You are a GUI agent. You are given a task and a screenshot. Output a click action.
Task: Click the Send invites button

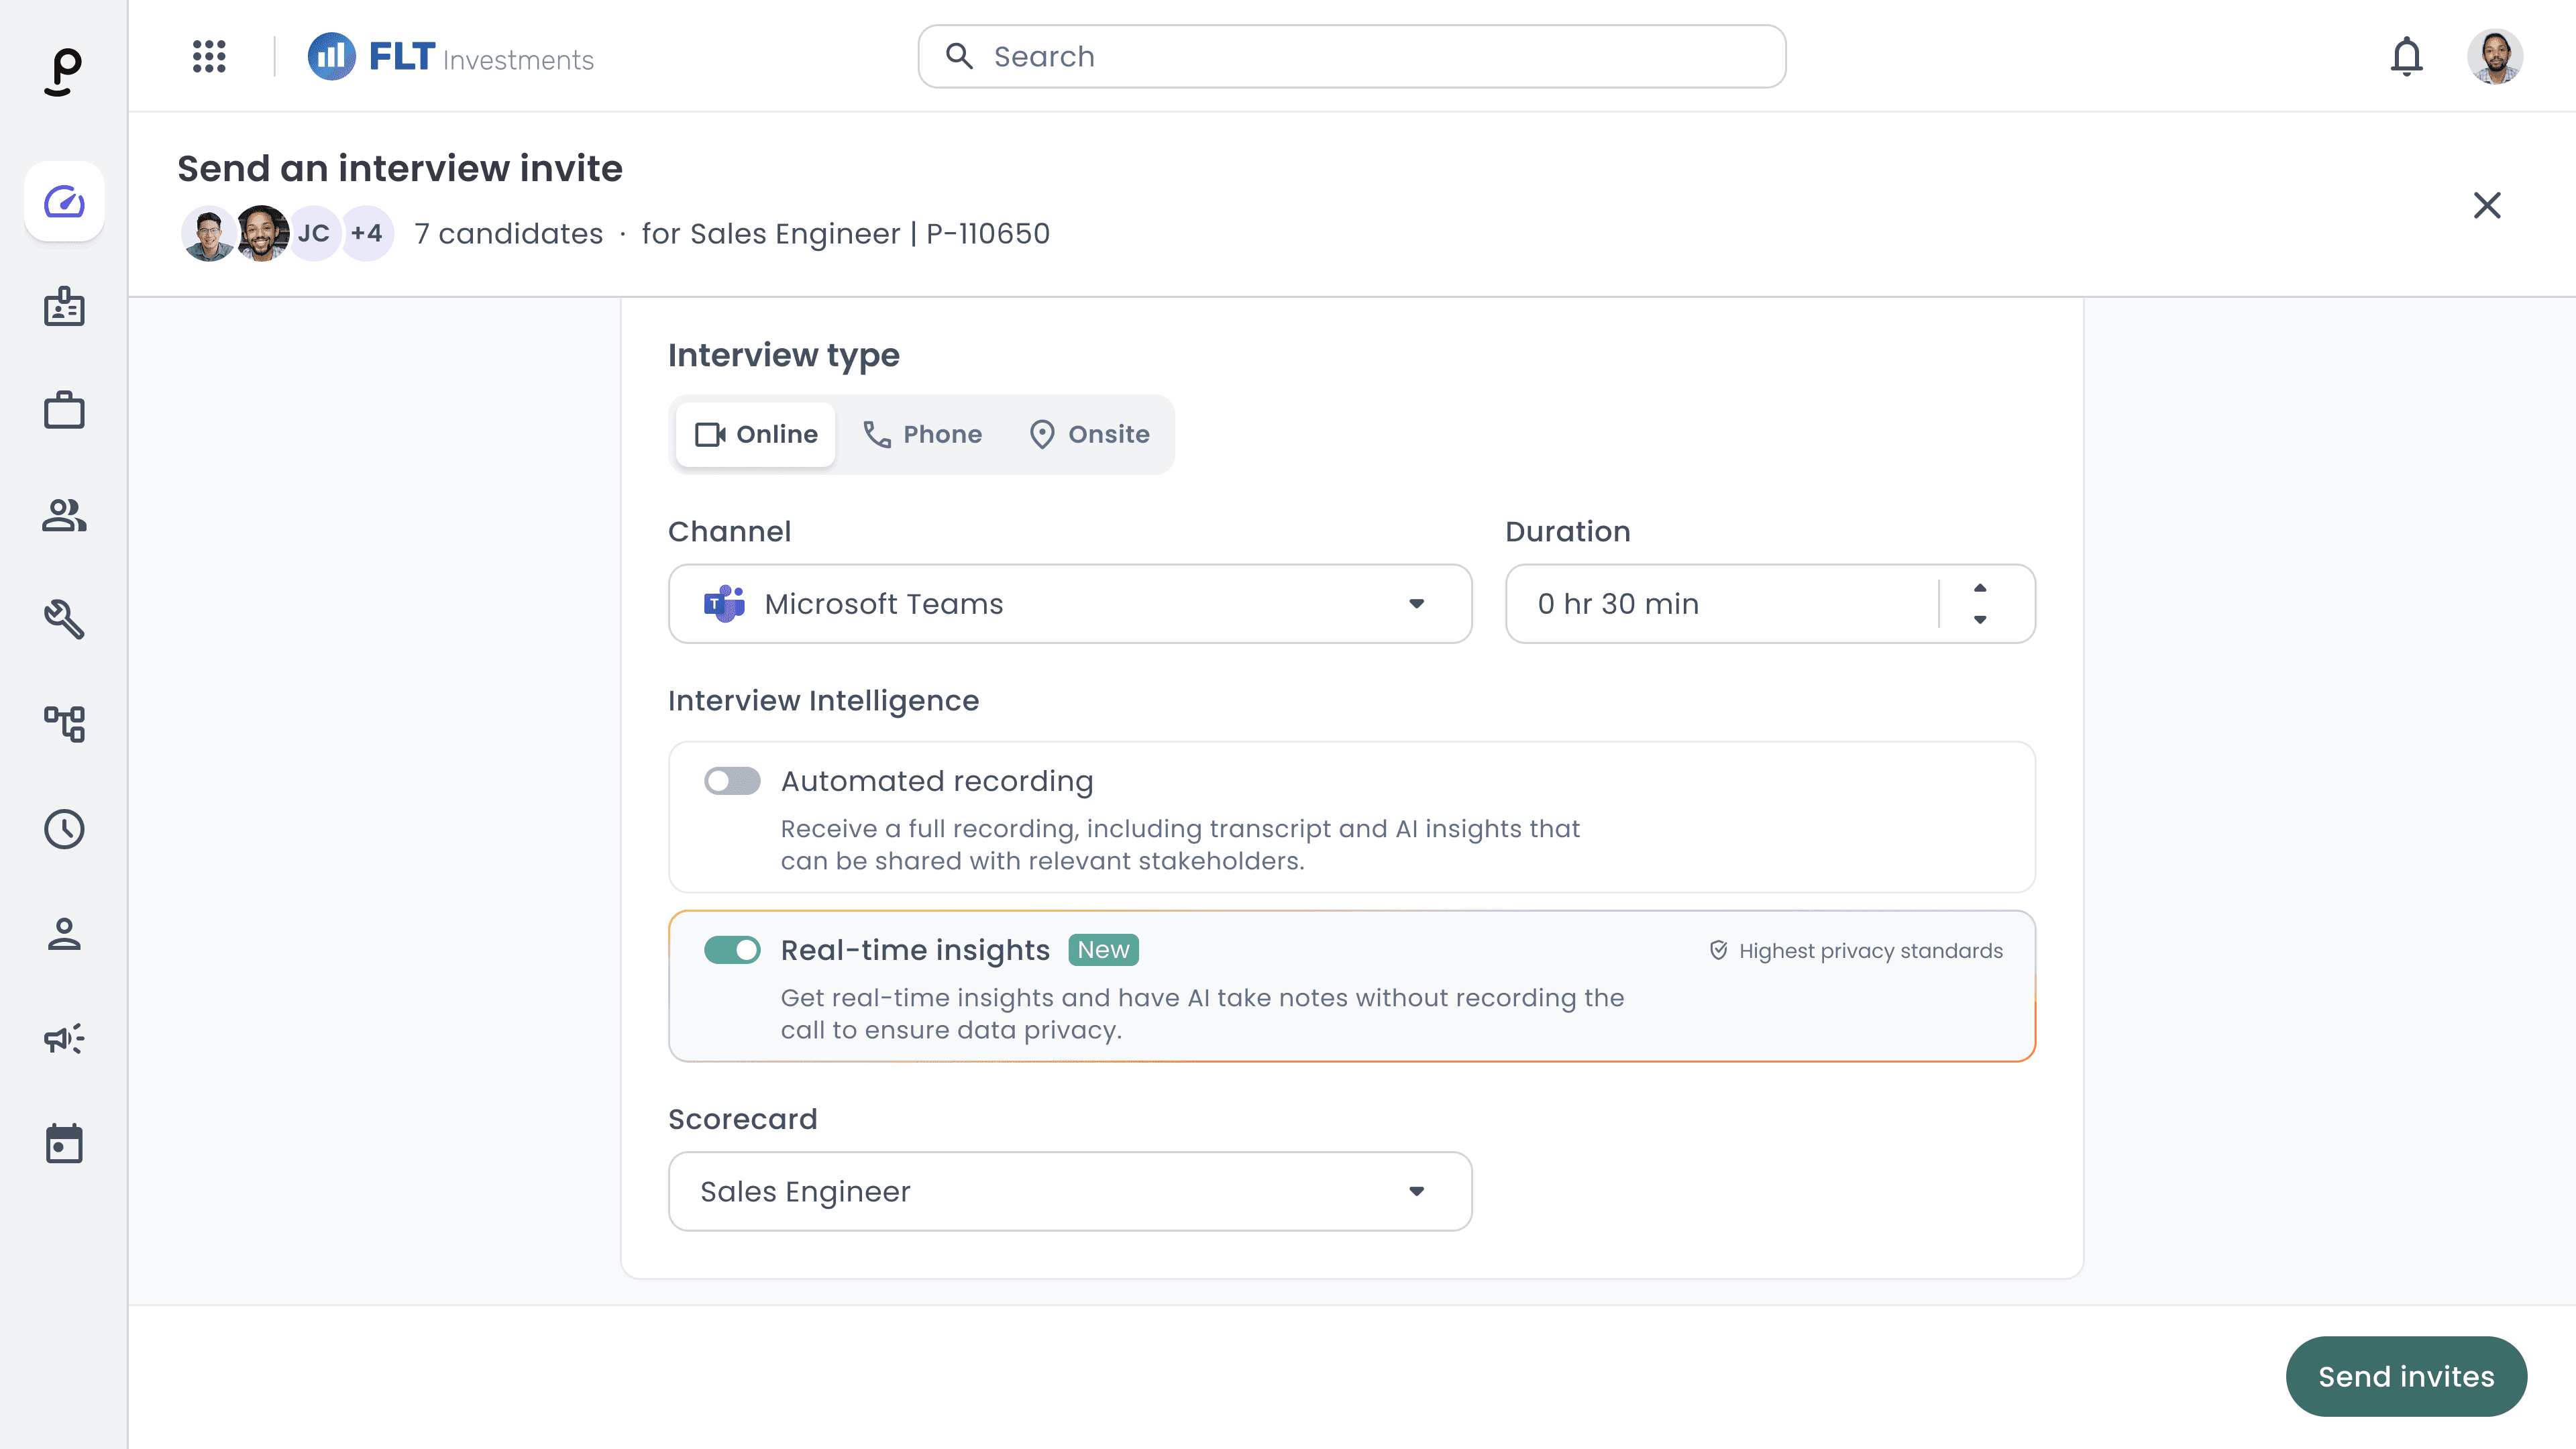pyautogui.click(x=2406, y=1376)
